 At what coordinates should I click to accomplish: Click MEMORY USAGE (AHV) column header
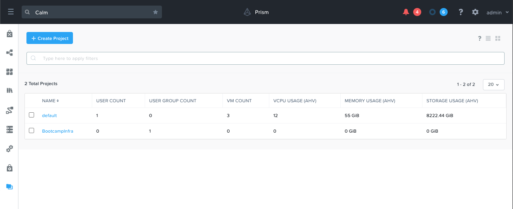click(x=370, y=101)
